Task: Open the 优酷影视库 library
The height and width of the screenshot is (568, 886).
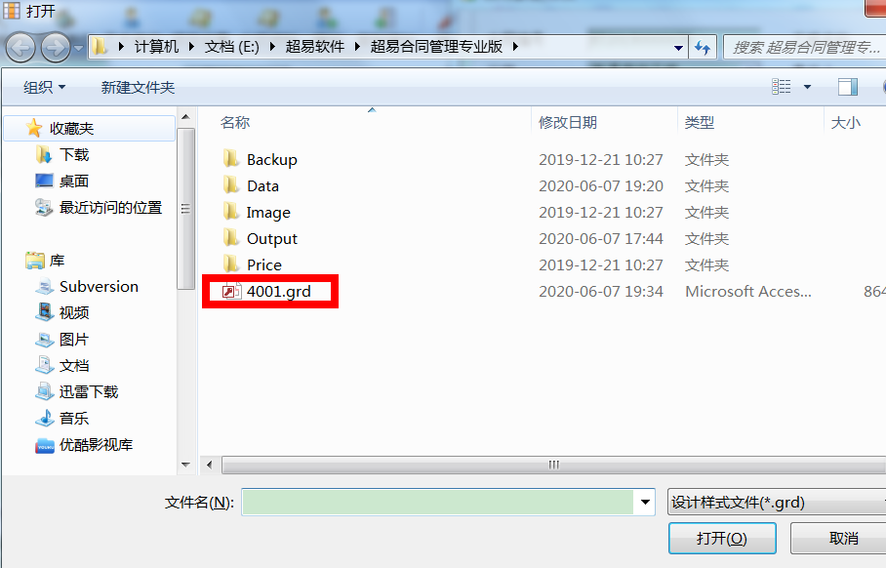Action: (96, 445)
